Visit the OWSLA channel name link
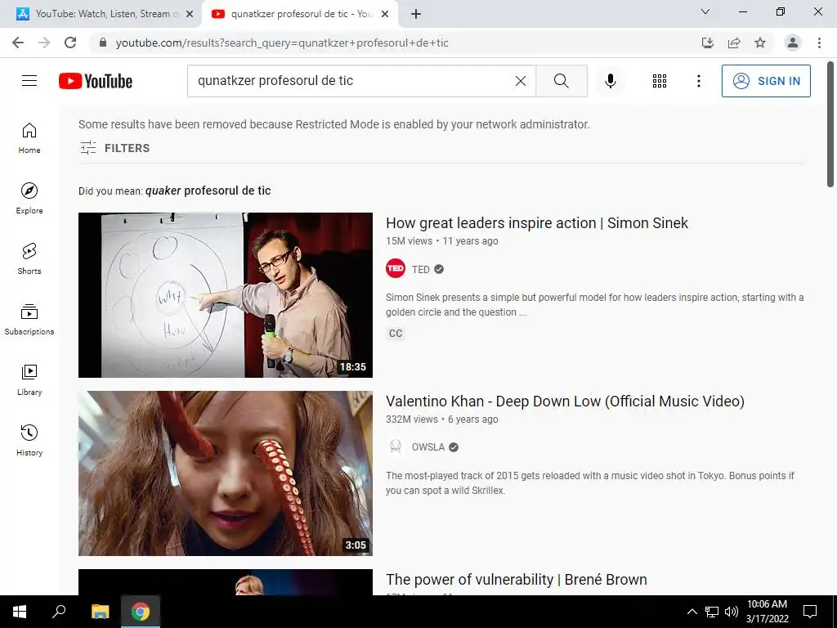Viewport: 837px width, 628px height. coord(428,447)
